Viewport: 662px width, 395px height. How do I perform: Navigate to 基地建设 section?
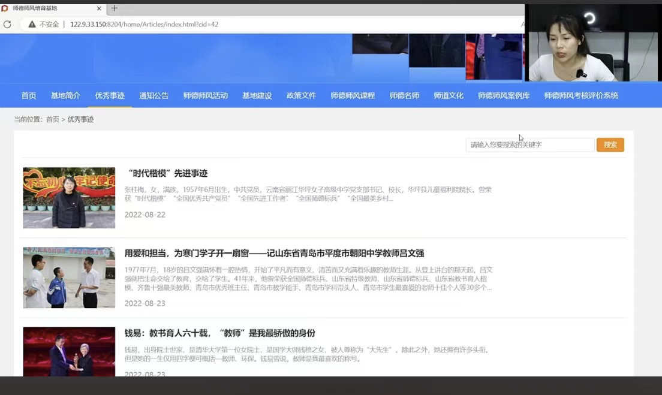click(257, 96)
